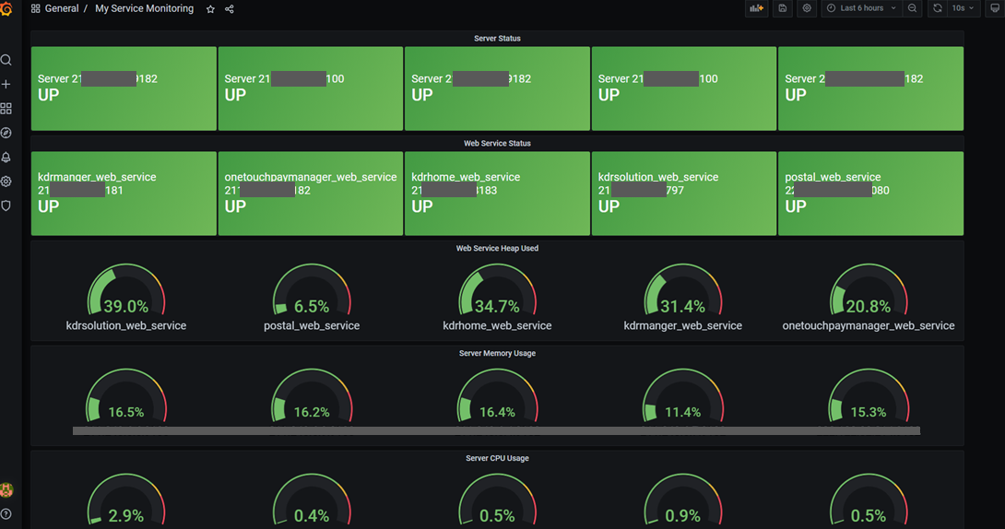
Task: Click the 11.4% server memory gauge
Action: pos(682,395)
